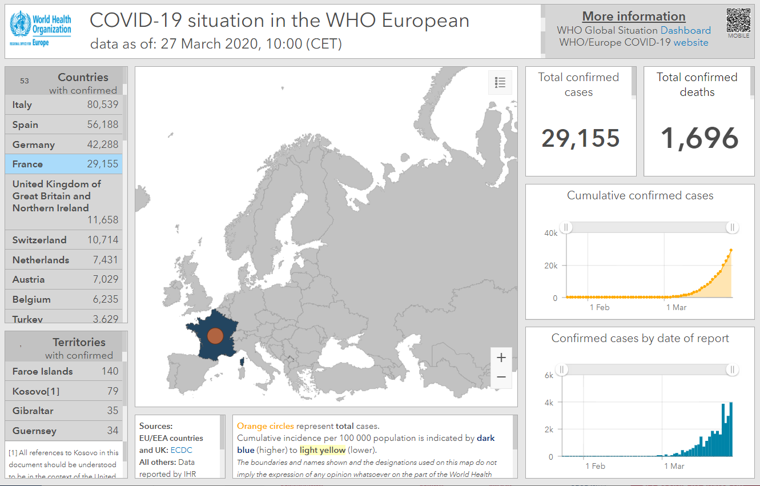This screenshot has height=486, width=760.
Task: Open the WHO Global Situation Dashboard link
Action: [685, 30]
